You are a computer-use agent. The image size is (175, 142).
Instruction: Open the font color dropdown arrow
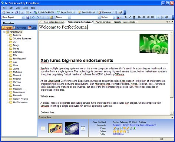coord(121,17)
